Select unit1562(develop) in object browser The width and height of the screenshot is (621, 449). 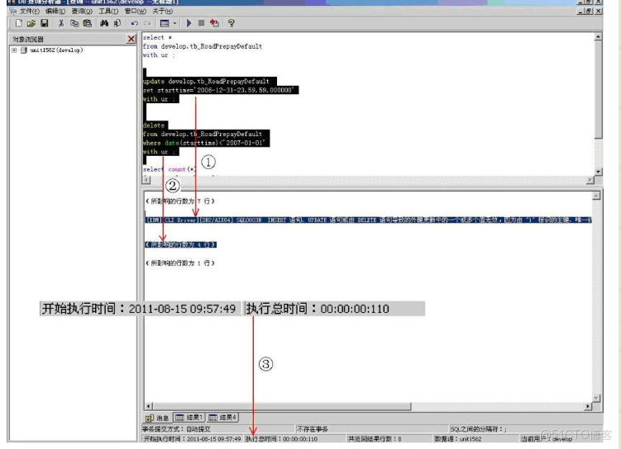point(56,50)
